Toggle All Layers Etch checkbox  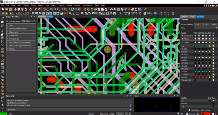(199, 42)
